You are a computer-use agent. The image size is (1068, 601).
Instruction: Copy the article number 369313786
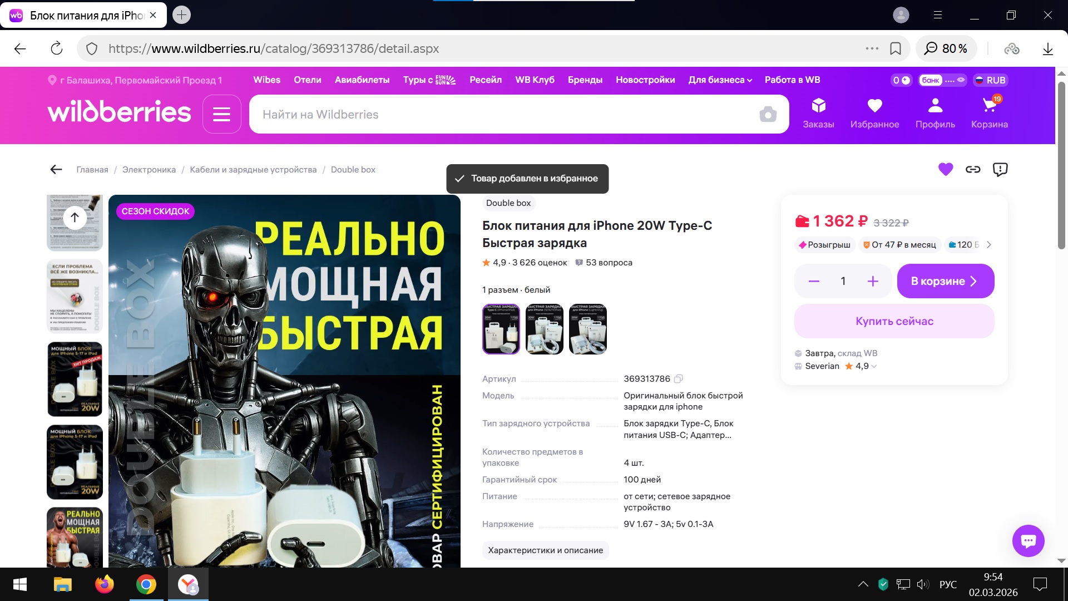coord(678,379)
